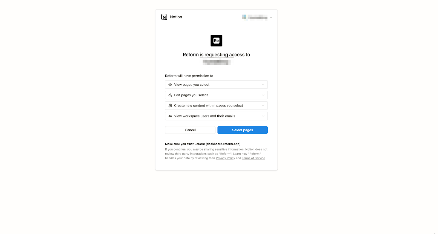Click the eye icon beside View pages

(170, 85)
